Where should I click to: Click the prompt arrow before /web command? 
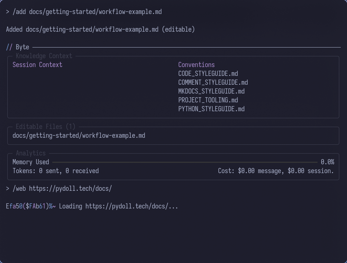click(x=7, y=188)
